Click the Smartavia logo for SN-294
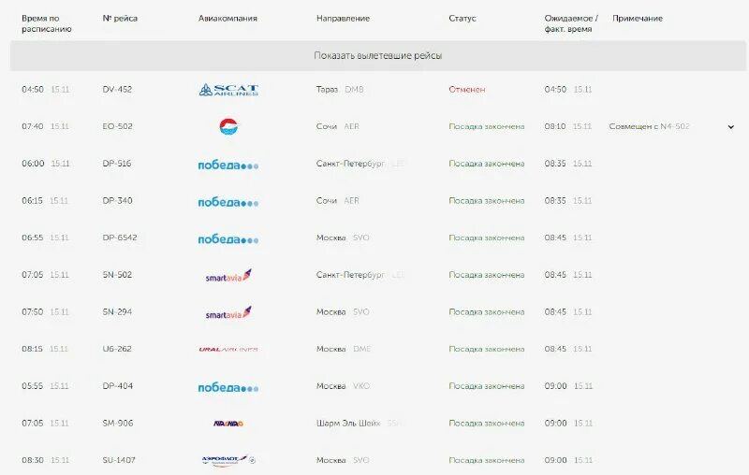The height and width of the screenshot is (475, 749). pyautogui.click(x=228, y=313)
